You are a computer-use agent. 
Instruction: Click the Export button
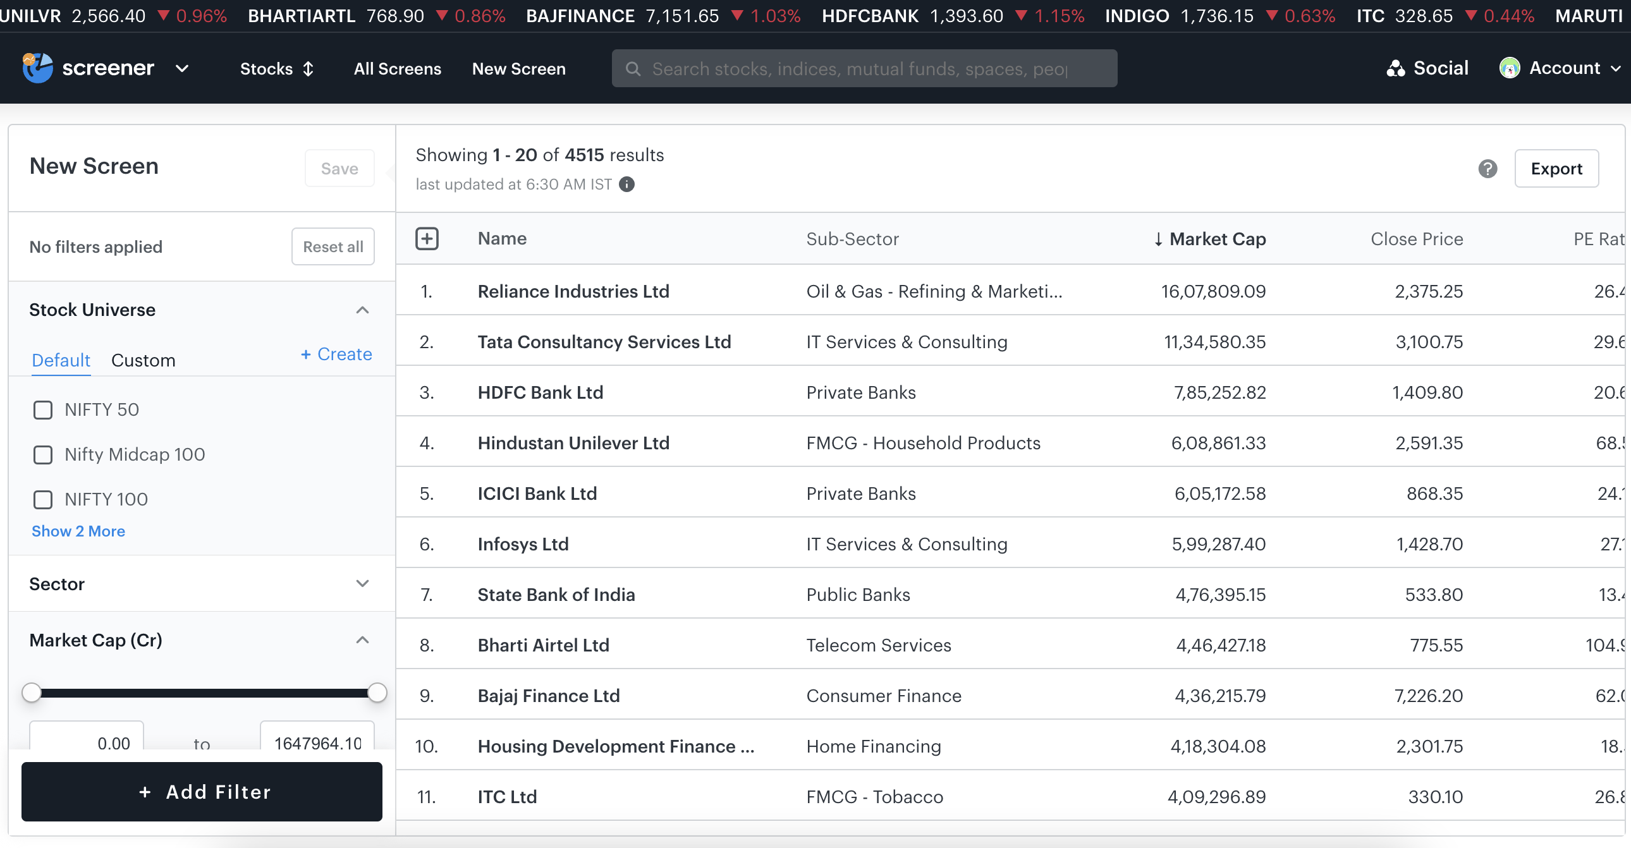1556,168
